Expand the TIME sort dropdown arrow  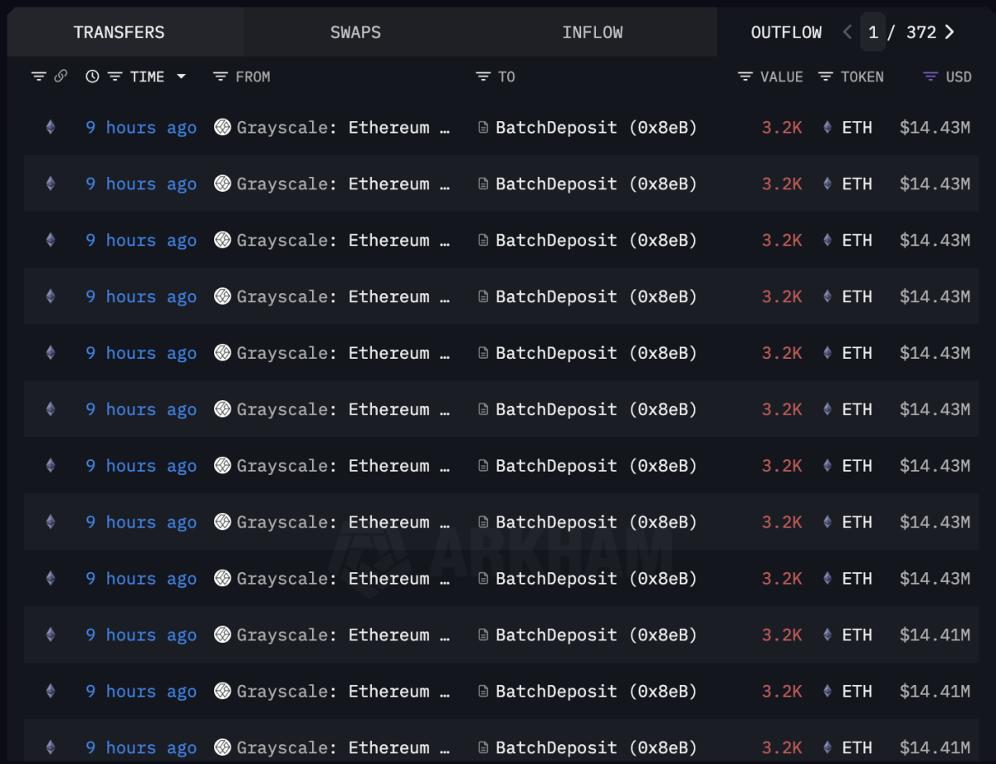pos(181,76)
